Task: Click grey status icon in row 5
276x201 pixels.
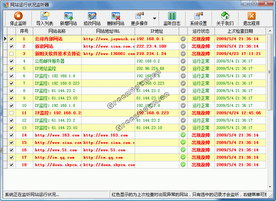Action: tap(183, 68)
